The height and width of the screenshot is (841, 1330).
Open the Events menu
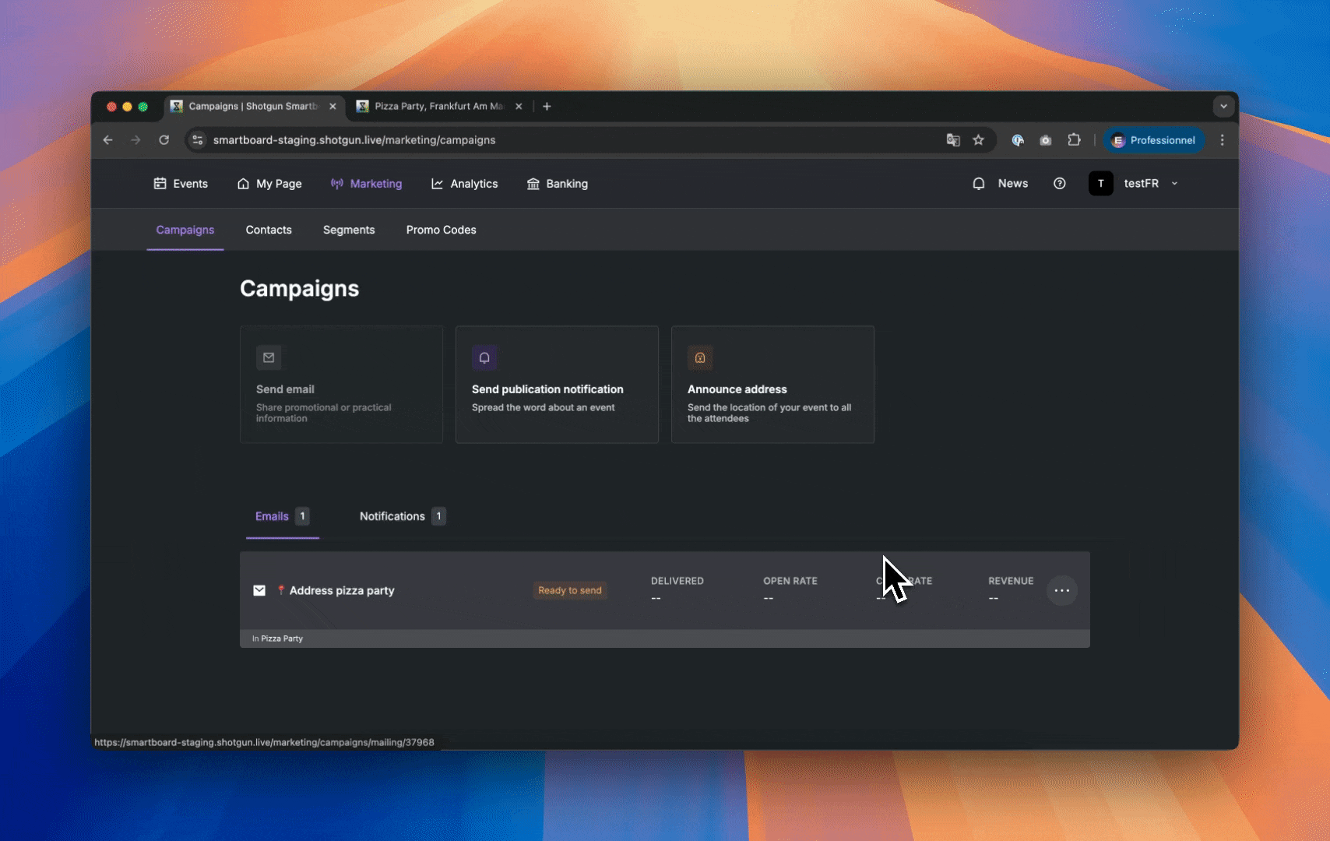(x=181, y=184)
